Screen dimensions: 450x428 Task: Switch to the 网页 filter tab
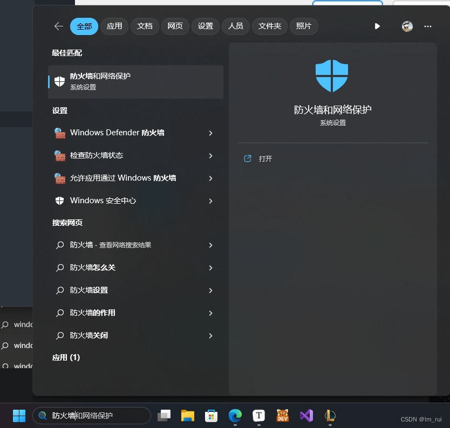(175, 26)
